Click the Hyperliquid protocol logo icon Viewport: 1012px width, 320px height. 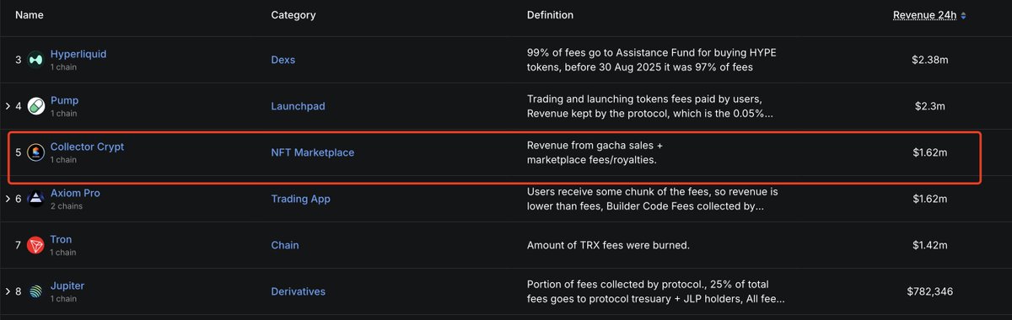35,60
